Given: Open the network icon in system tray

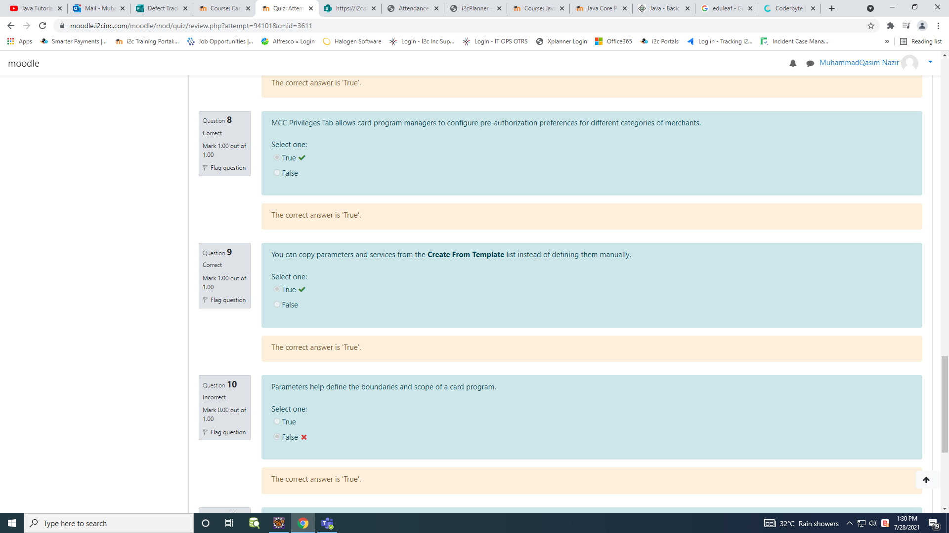Looking at the screenshot, I should click(x=861, y=523).
